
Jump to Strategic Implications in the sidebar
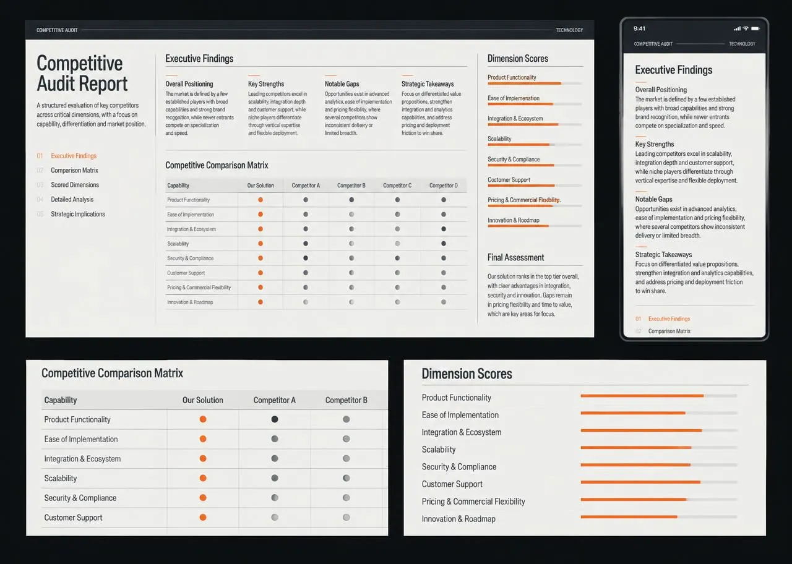pyautogui.click(x=78, y=214)
